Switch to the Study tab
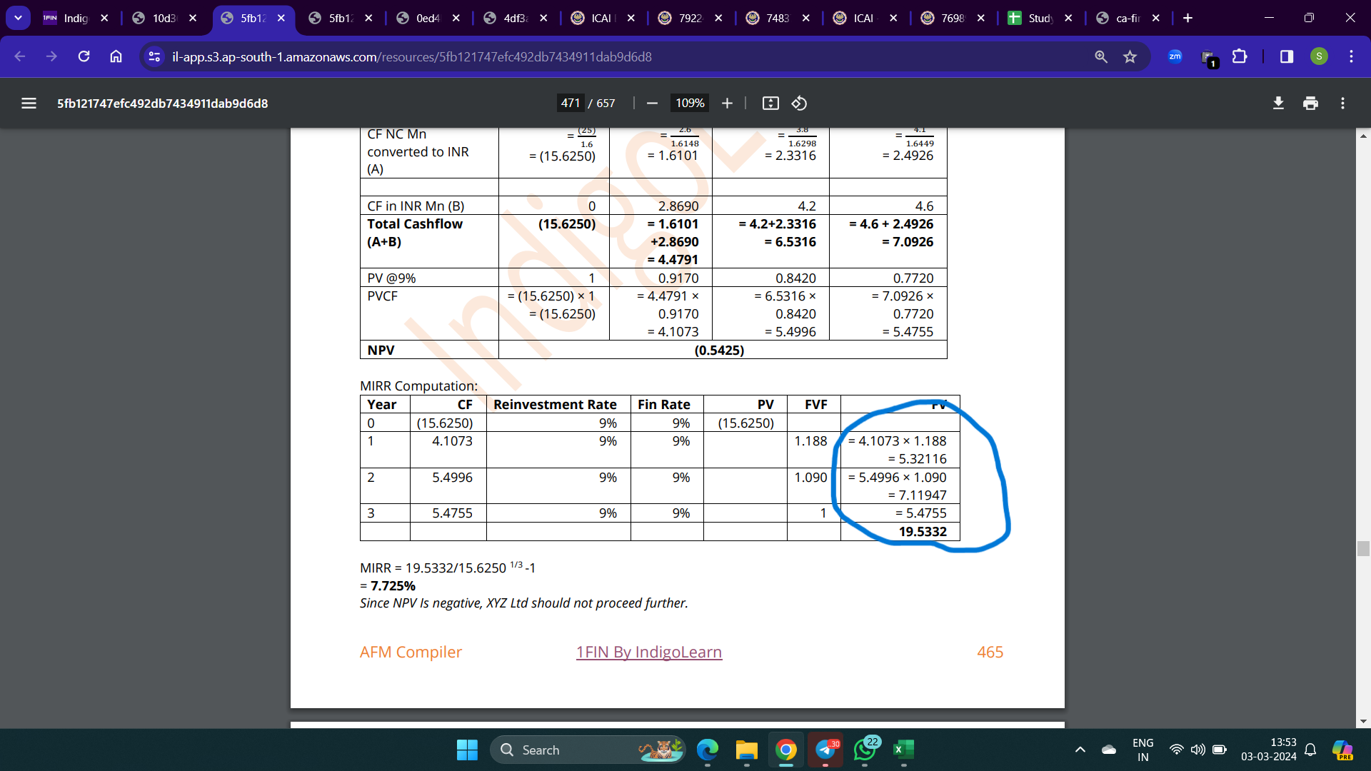1371x771 pixels. [x=1039, y=18]
